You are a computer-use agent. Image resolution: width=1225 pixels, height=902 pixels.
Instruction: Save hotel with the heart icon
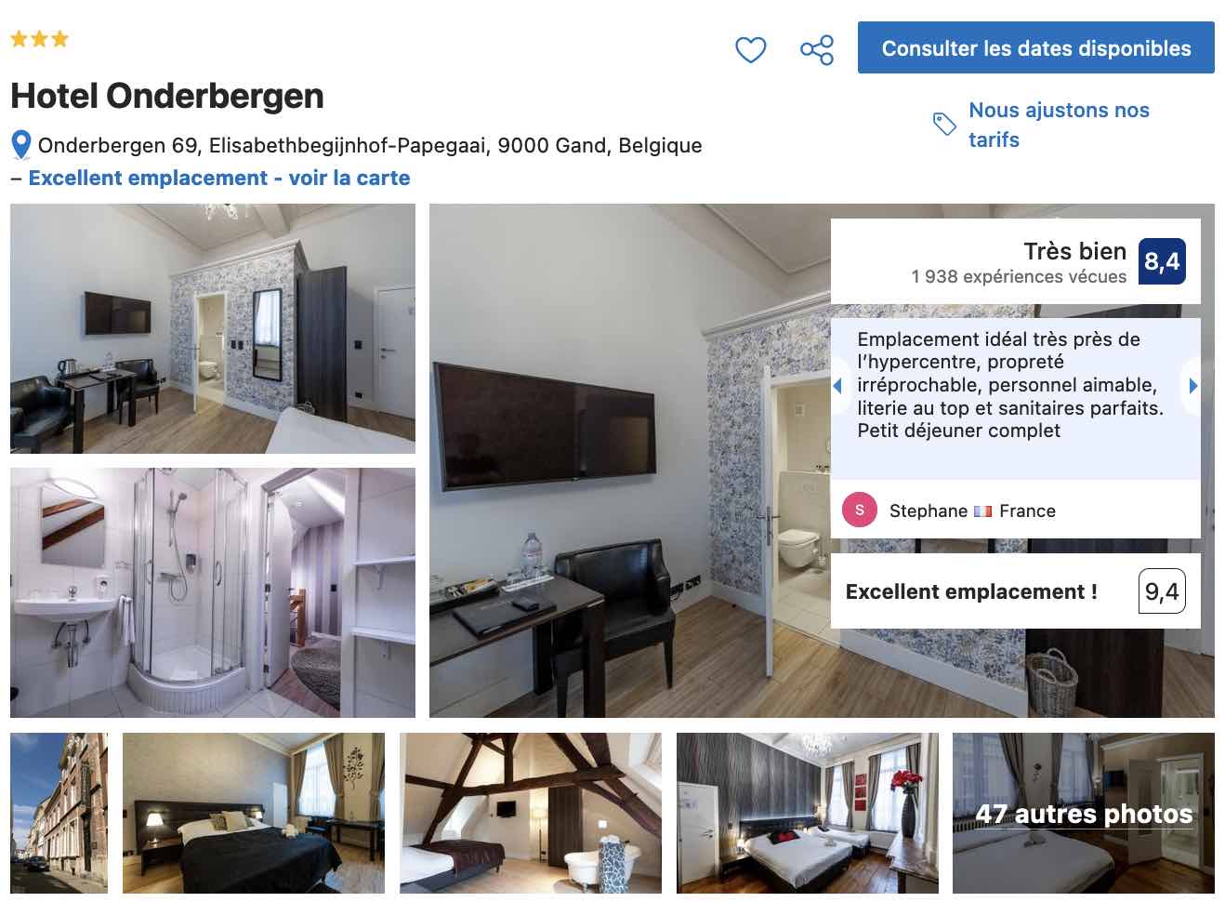[750, 48]
